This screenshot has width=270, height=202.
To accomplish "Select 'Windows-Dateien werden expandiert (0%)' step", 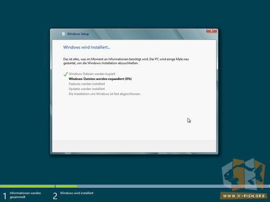I will [x=100, y=79].
